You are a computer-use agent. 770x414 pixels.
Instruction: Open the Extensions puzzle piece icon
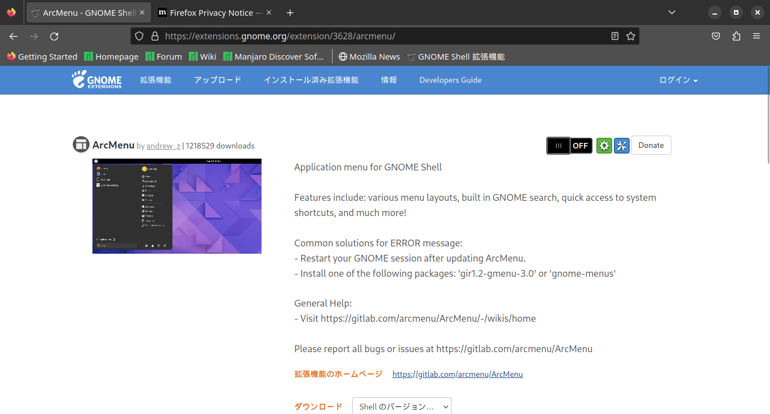736,36
